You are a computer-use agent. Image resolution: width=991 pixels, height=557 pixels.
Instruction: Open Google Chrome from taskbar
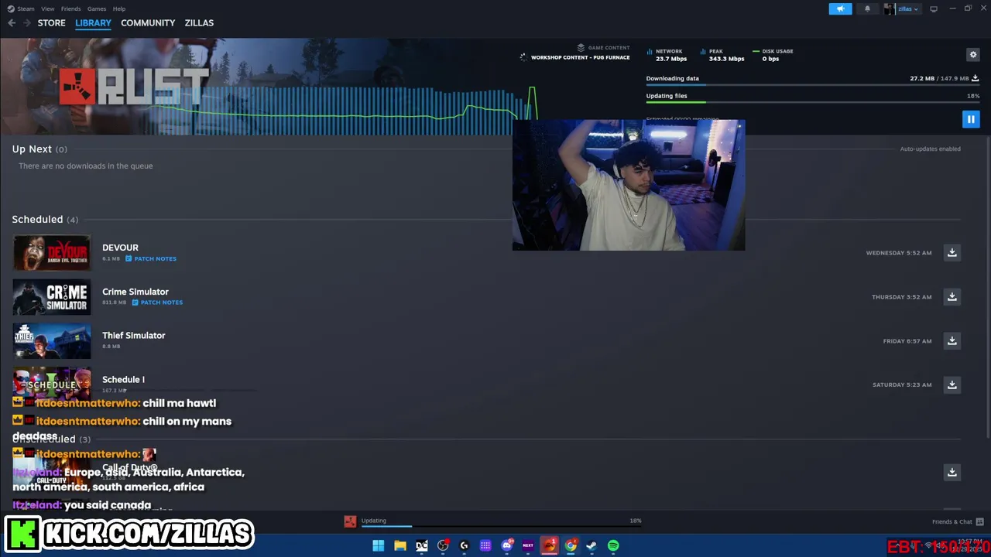(x=571, y=545)
